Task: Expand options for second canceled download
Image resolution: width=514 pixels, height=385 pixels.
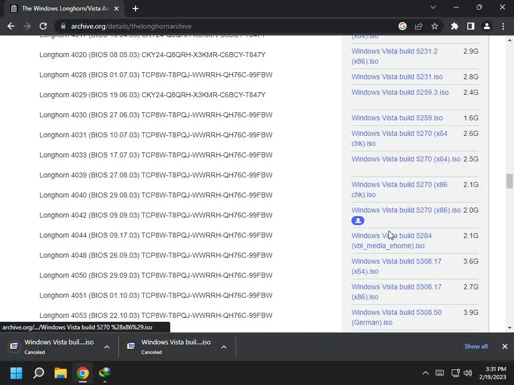Action: point(224,347)
